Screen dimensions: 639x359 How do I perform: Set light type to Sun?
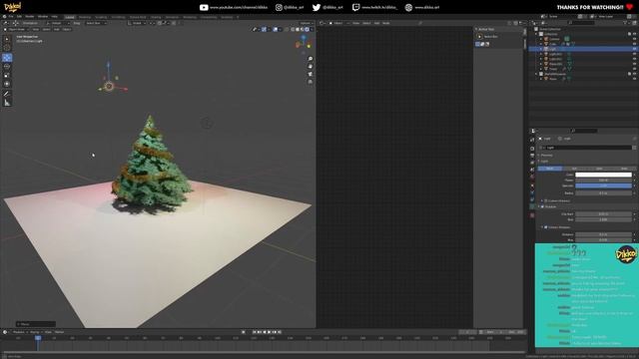pos(575,169)
